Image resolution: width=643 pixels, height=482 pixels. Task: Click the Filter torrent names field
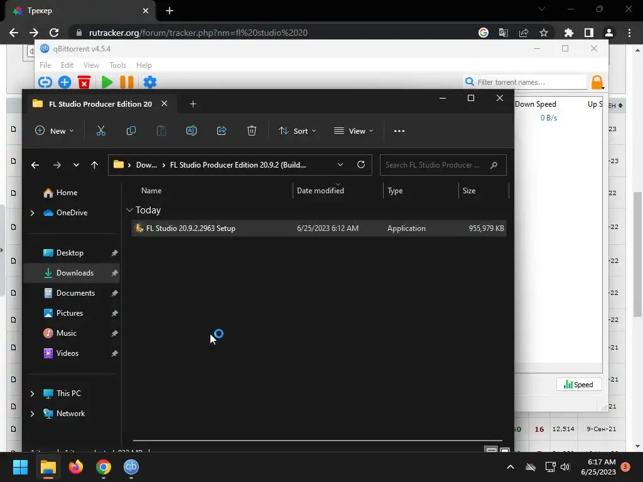[526, 82]
